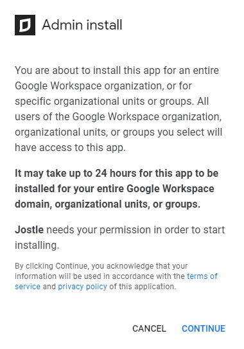244x349 pixels.
Task: Open the privacy policy link
Action: 83,287
